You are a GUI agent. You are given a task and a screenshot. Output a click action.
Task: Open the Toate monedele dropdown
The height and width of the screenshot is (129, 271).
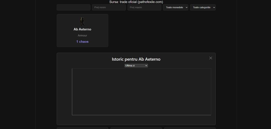coord(176,7)
